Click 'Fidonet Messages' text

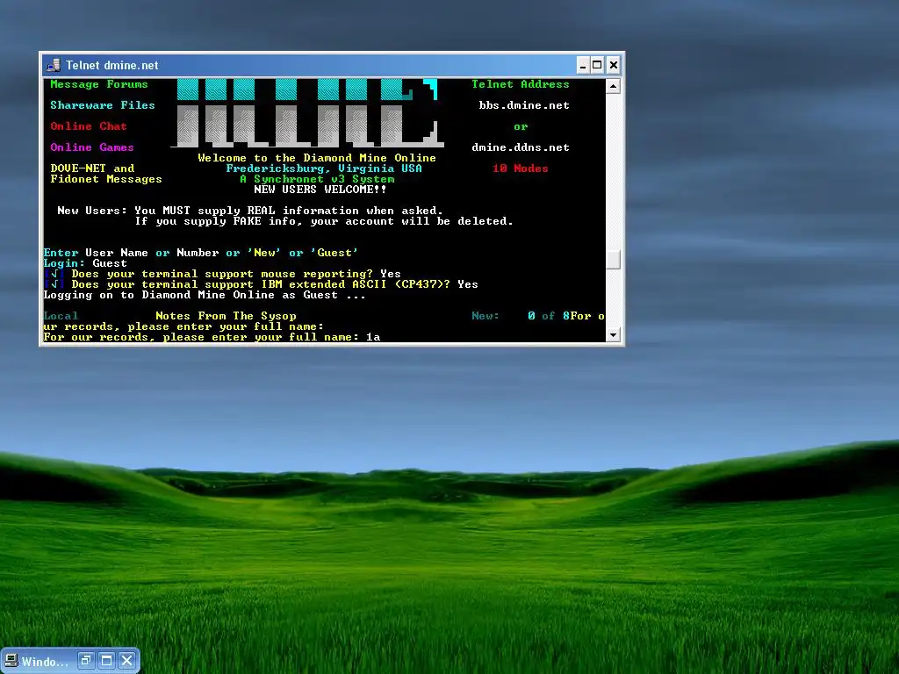point(105,179)
